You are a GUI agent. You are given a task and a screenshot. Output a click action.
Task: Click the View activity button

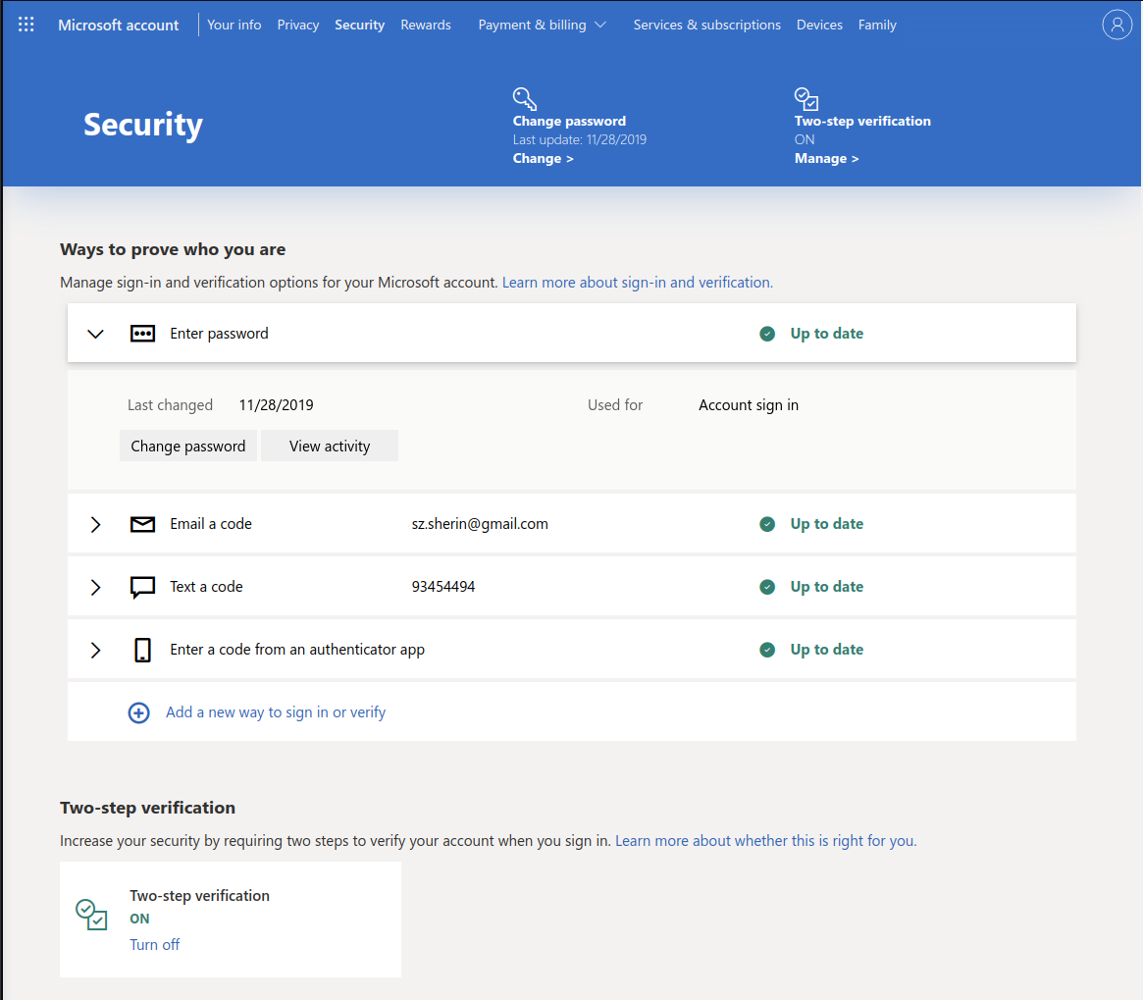click(x=330, y=447)
